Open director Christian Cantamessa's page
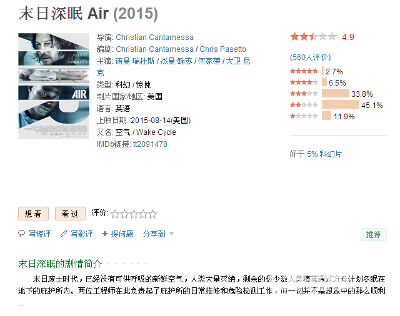 pyautogui.click(x=154, y=37)
